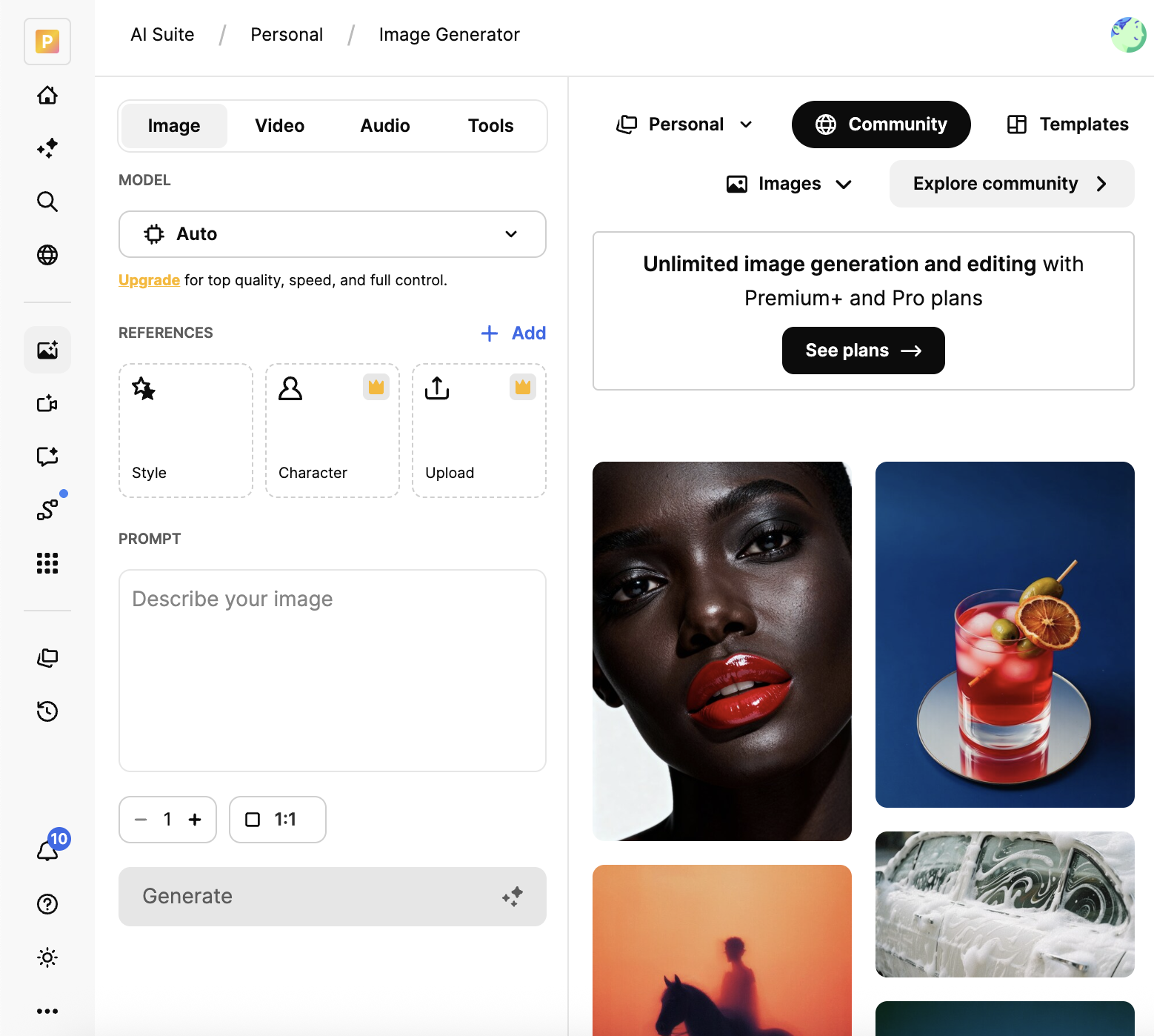Follow the Upgrade link
Screen dimensions: 1154x1036
pos(149,280)
